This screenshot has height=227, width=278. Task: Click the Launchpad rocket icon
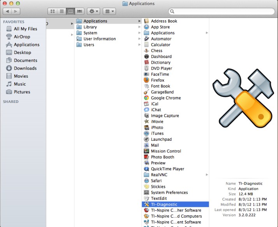(146, 139)
